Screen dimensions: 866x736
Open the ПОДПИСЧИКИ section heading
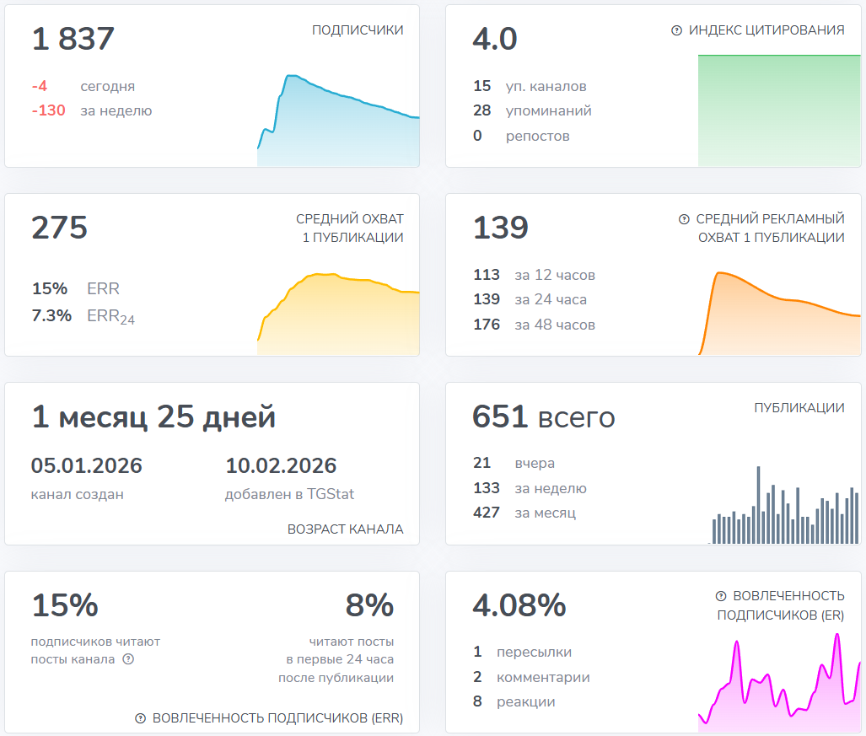point(358,30)
